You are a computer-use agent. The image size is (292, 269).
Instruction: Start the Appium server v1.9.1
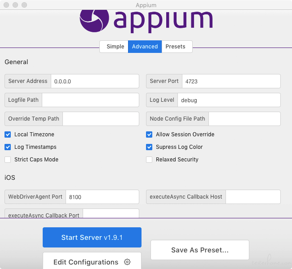pos(92,238)
